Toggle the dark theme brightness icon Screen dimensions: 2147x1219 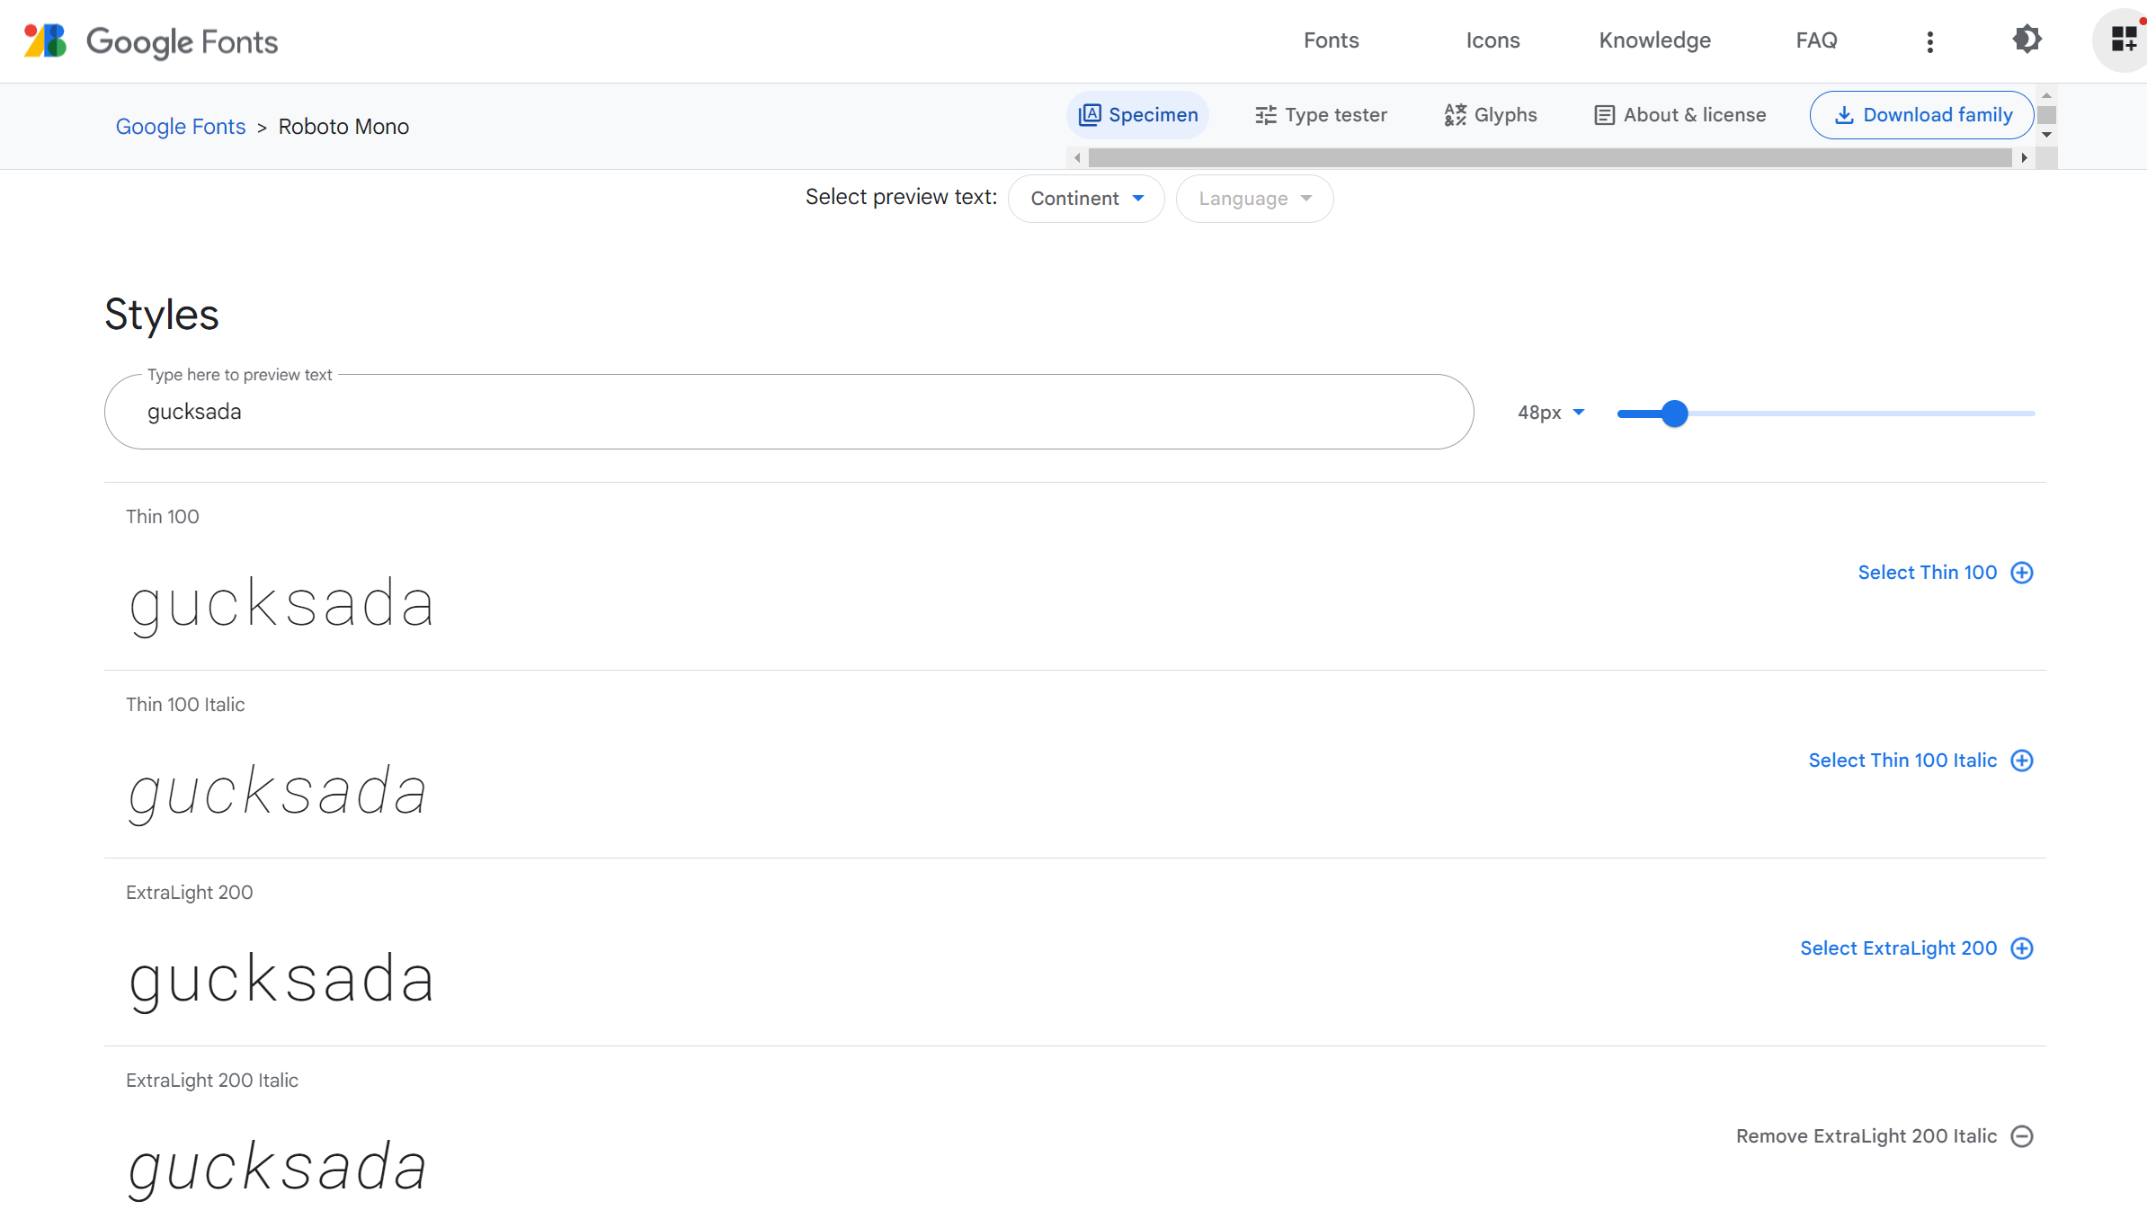[x=2027, y=40]
